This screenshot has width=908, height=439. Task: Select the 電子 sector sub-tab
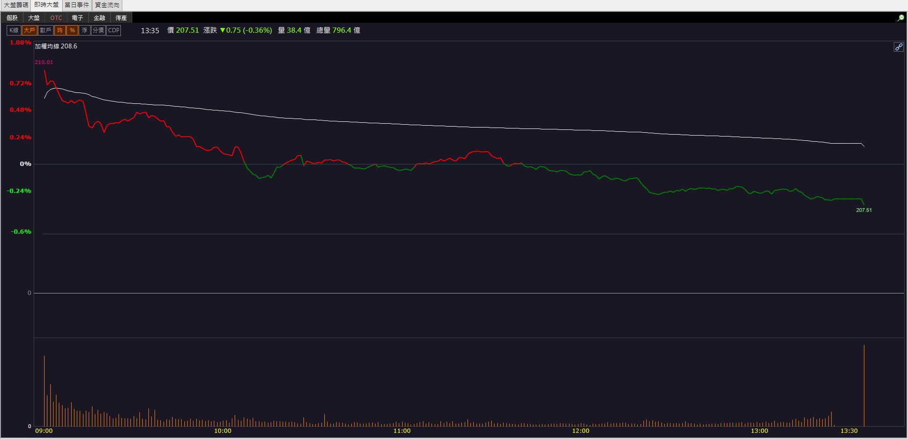click(x=77, y=18)
